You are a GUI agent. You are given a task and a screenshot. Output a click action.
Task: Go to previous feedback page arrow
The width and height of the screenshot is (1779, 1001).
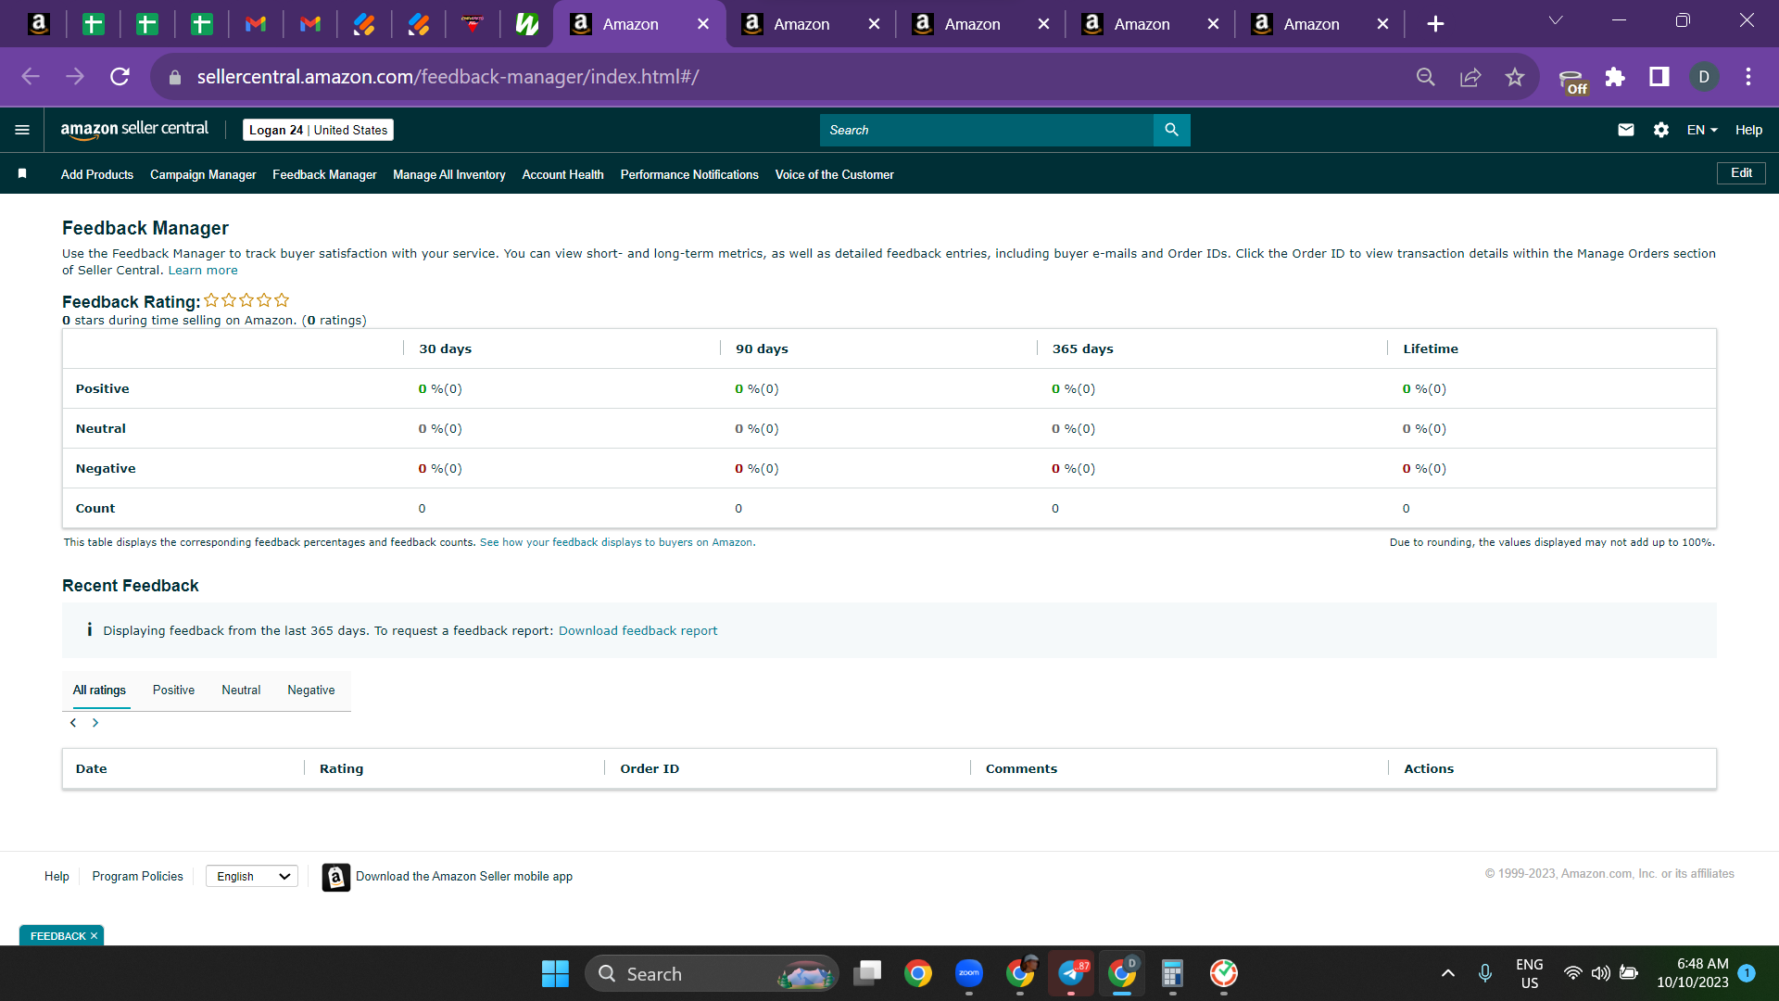73,723
